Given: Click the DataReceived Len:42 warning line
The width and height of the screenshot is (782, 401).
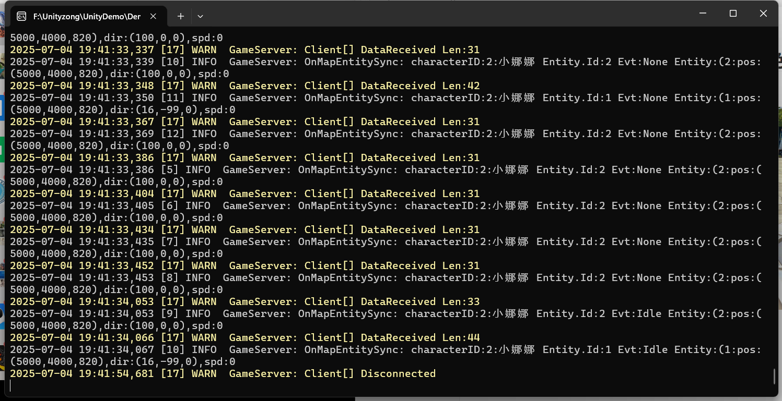Looking at the screenshot, I should [x=244, y=86].
